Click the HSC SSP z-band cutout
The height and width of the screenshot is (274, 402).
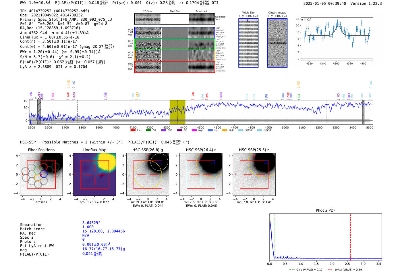pos(254,174)
